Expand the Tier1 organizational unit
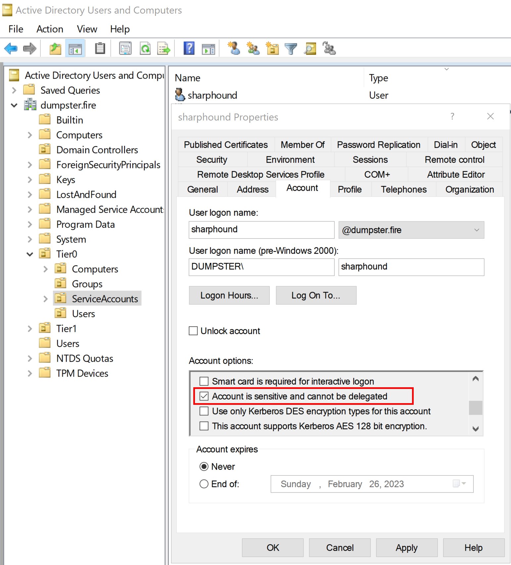Image resolution: width=511 pixels, height=565 pixels. 30,329
